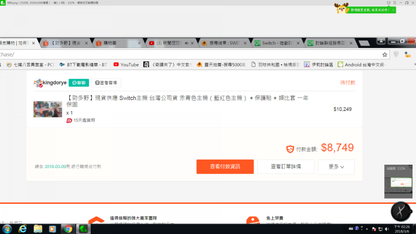Open File Explorer from taskbar

[x=38, y=229]
